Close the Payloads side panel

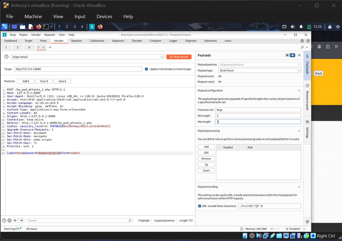point(299,55)
